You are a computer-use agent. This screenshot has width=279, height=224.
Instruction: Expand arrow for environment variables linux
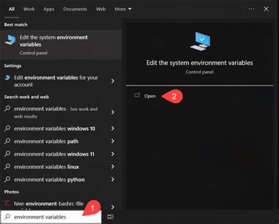click(112, 167)
